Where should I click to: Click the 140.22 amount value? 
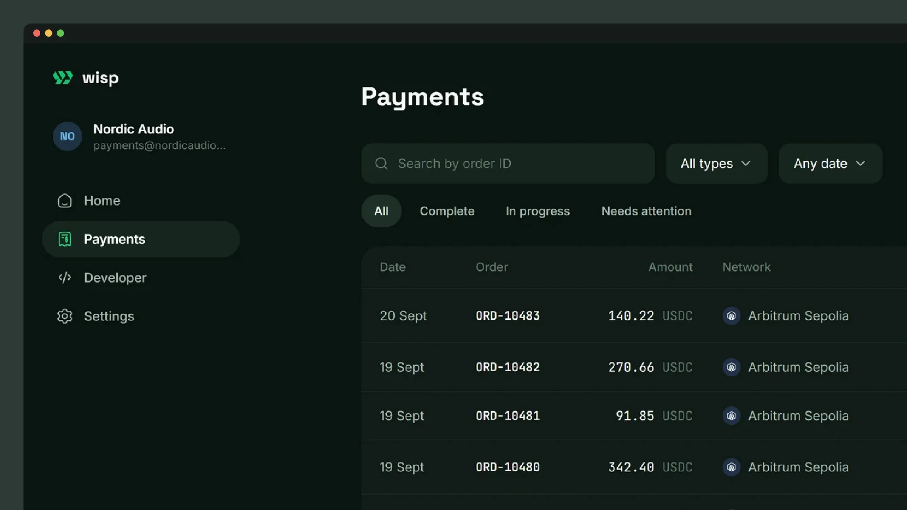click(631, 316)
